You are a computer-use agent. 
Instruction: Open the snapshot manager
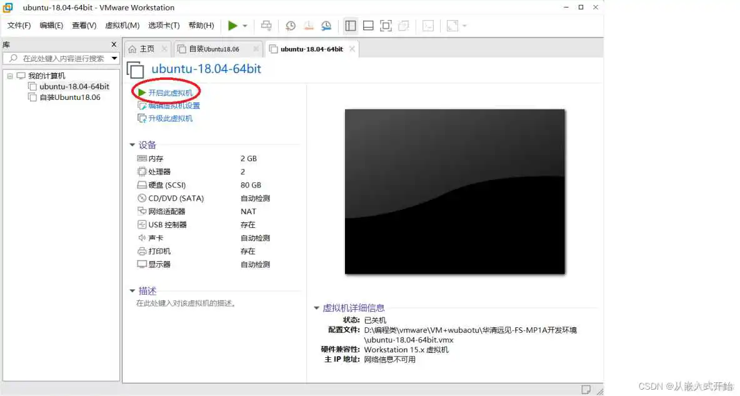pyautogui.click(x=326, y=26)
